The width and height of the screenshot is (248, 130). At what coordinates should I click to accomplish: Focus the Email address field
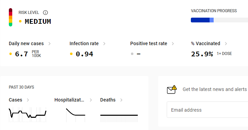coord(208,110)
